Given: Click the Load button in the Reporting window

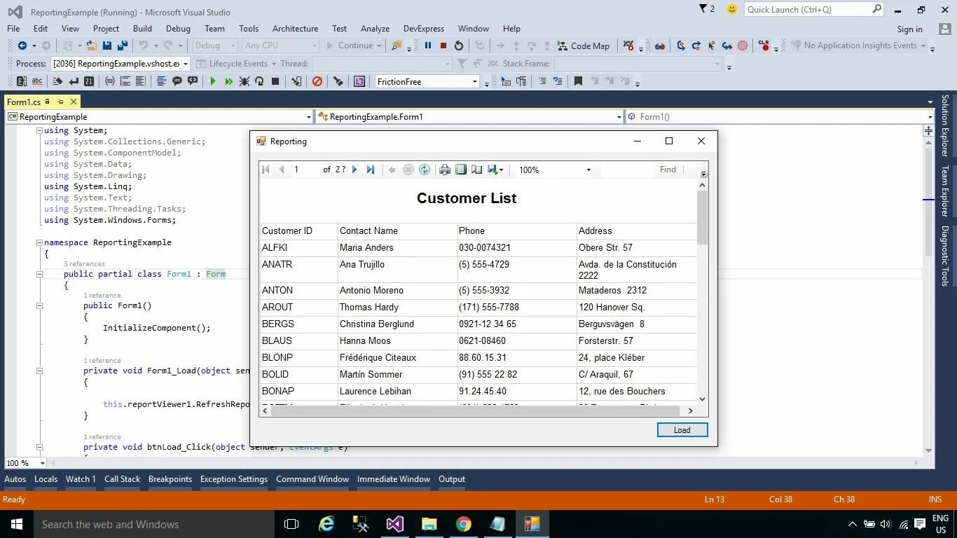Looking at the screenshot, I should [x=682, y=430].
